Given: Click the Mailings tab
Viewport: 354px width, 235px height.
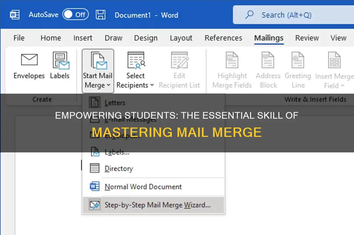Looking at the screenshot, I should 269,38.
